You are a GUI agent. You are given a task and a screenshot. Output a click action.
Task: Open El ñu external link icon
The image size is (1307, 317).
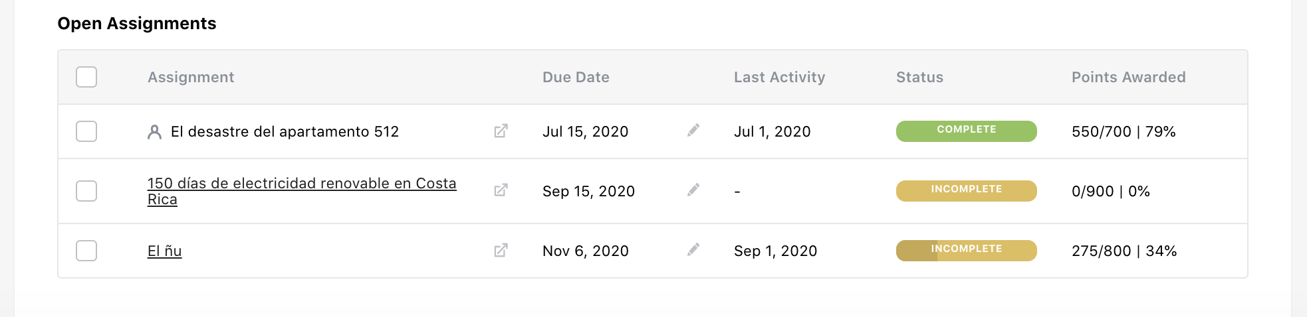point(501,251)
